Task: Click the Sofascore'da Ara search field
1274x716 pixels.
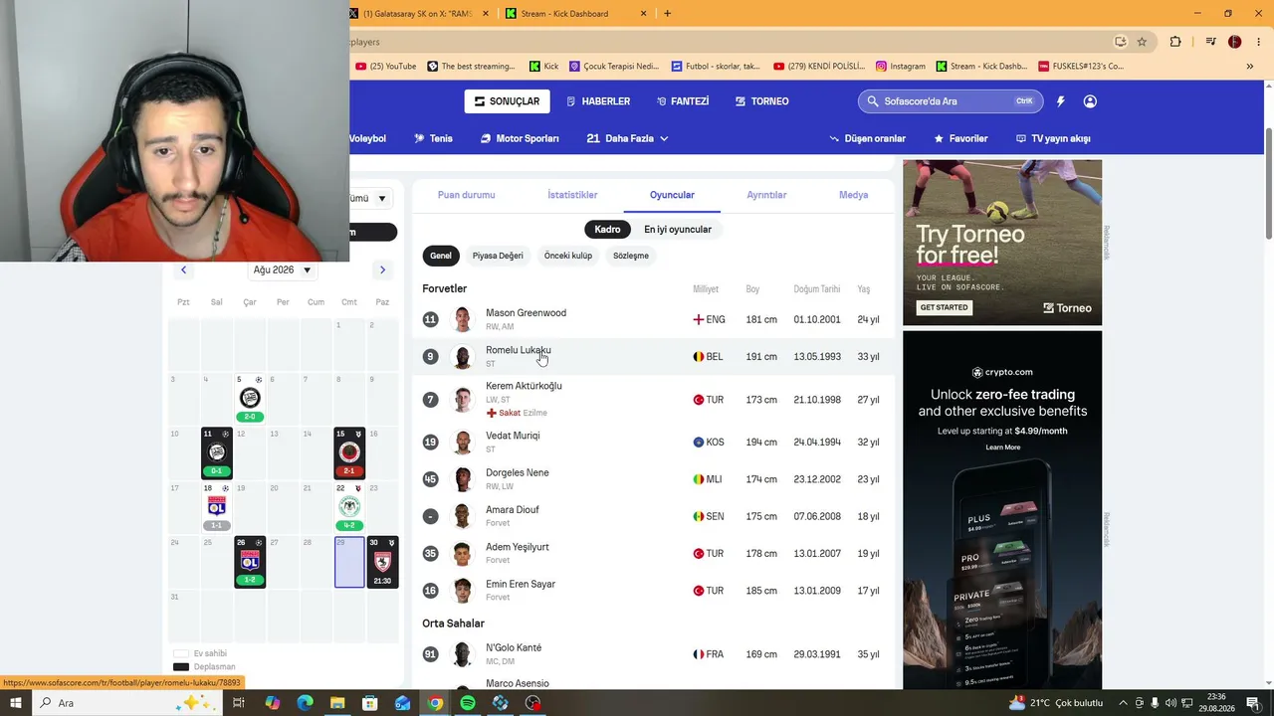Action: click(951, 101)
